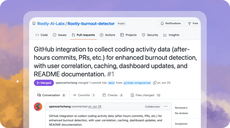The image size is (230, 128).
Task: Open the Rootly-AI-Labs organization link
Action: point(51,24)
